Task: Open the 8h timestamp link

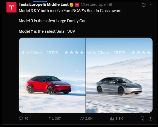Action: 111,5
